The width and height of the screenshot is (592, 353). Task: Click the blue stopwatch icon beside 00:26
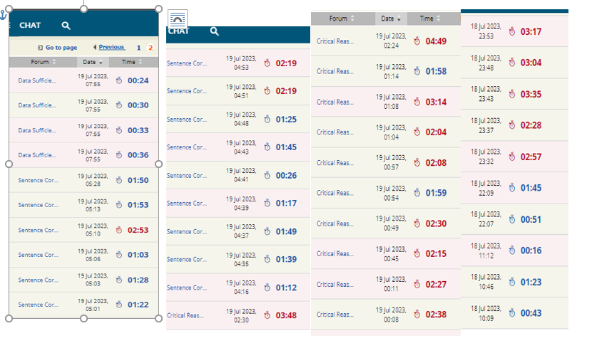[267, 176]
